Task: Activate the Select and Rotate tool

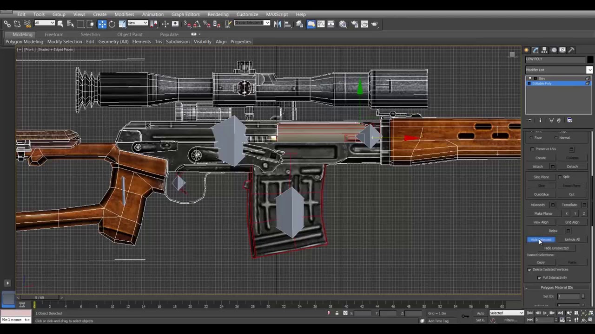Action: click(112, 24)
